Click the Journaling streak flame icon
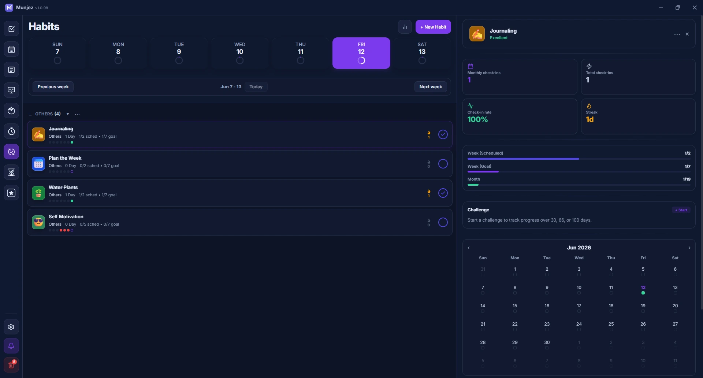703x378 pixels. pos(429,133)
